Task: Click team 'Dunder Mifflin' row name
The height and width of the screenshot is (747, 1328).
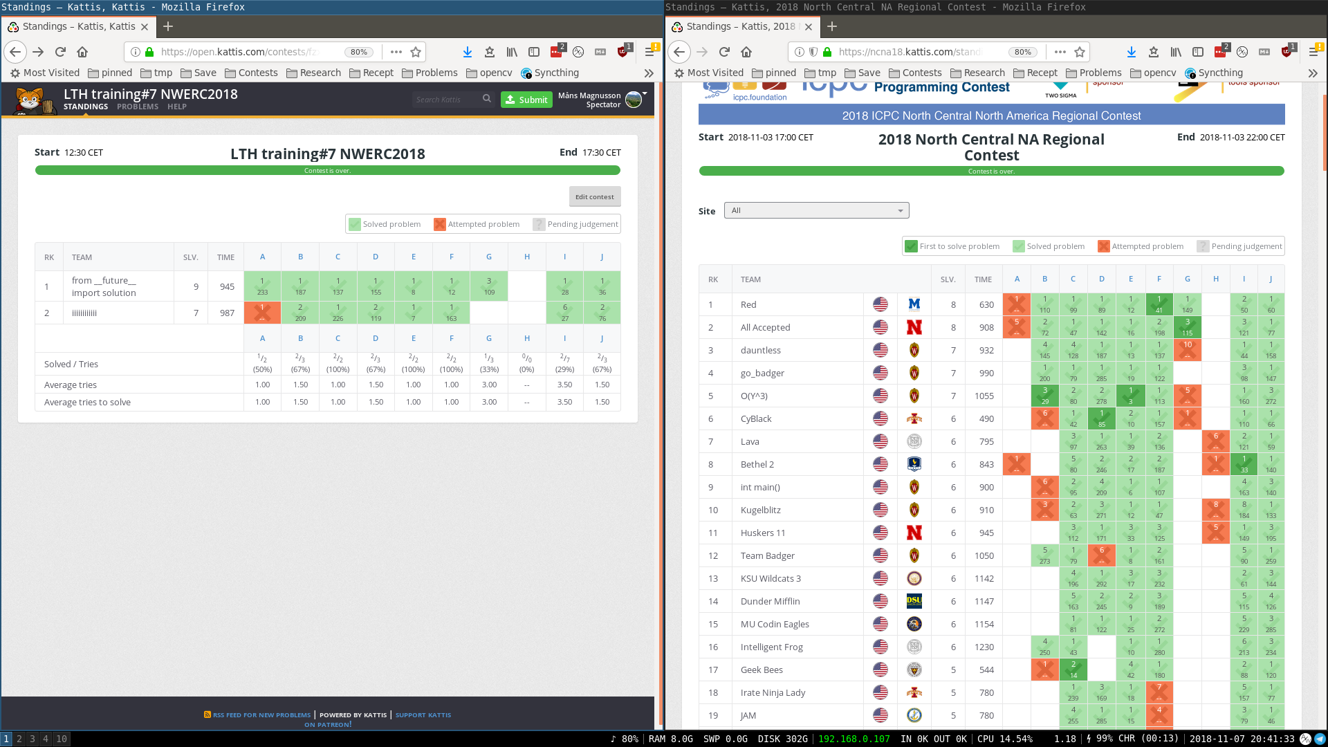Action: point(770,601)
